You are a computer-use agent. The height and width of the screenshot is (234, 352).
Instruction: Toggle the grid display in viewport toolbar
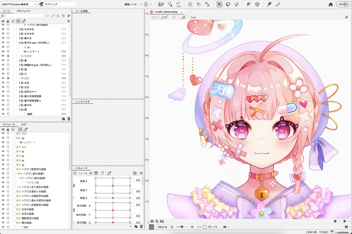click(x=183, y=17)
